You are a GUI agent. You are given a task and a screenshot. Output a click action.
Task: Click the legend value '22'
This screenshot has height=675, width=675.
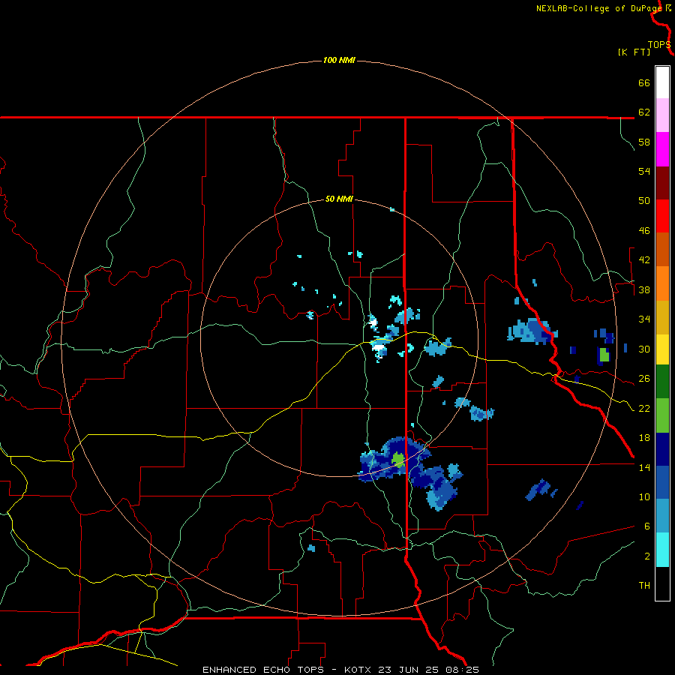(x=644, y=408)
